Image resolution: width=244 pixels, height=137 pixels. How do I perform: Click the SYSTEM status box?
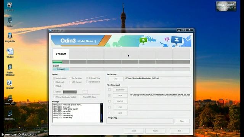61,54
